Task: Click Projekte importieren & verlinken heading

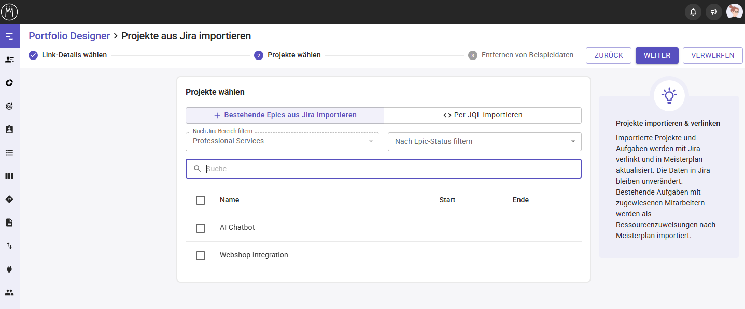Action: (x=668, y=123)
